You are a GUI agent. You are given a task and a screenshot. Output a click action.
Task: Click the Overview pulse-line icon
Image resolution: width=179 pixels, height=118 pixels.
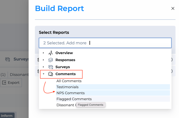(x=50, y=53)
